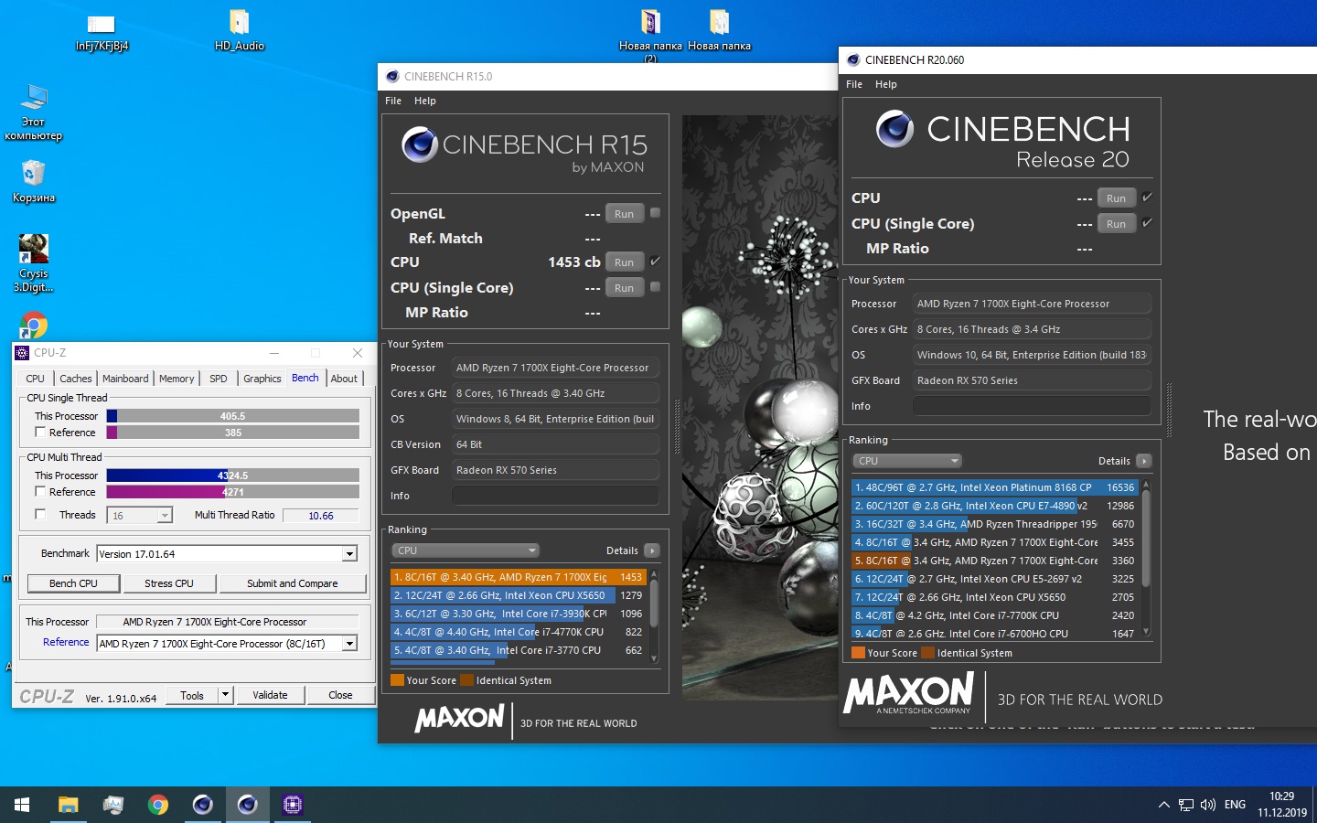Switch to the Memory tab in CPU-Z
This screenshot has width=1317, height=823.
(x=177, y=379)
